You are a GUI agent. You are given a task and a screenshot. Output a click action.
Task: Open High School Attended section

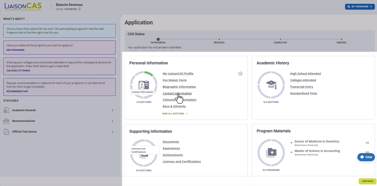point(305,74)
